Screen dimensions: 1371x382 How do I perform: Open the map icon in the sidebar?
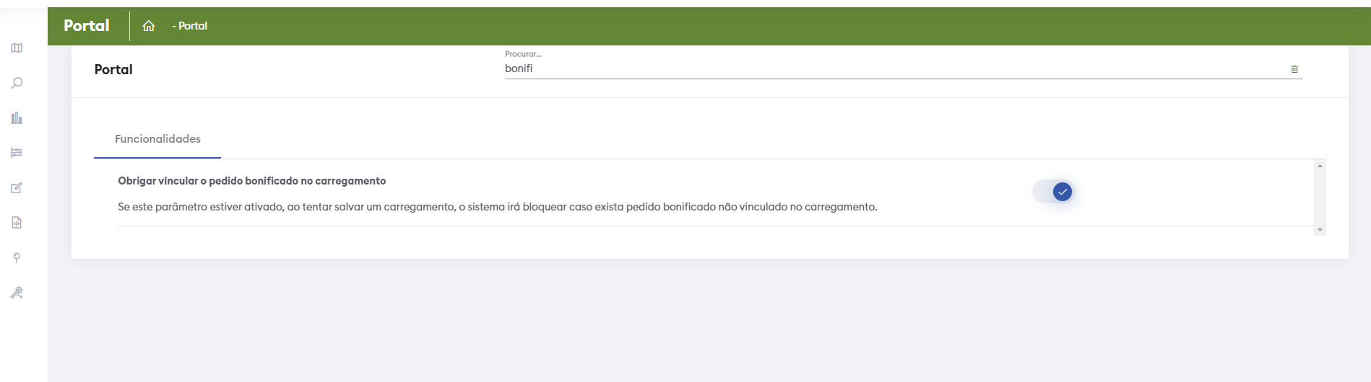point(17,48)
